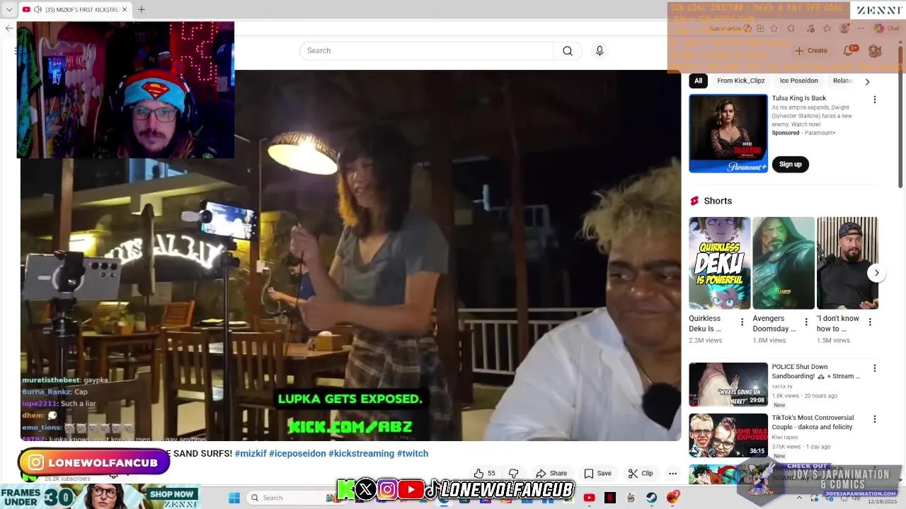Click the Create button
The image size is (906, 509).
(811, 51)
